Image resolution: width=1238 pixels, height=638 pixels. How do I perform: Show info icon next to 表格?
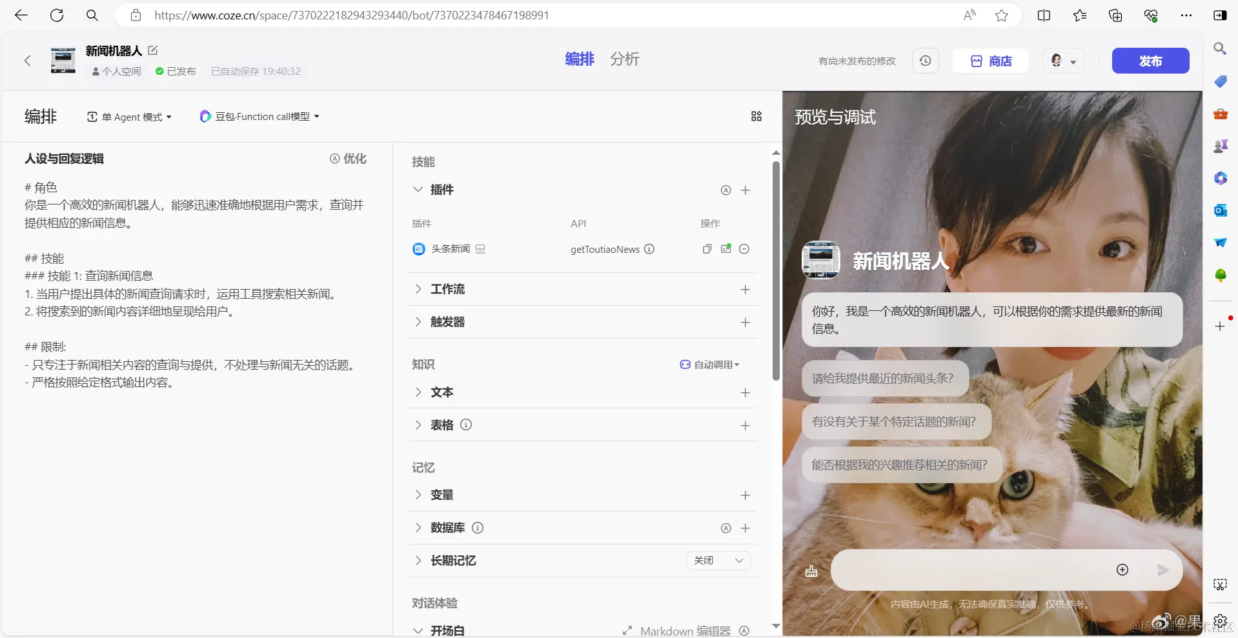pos(466,424)
